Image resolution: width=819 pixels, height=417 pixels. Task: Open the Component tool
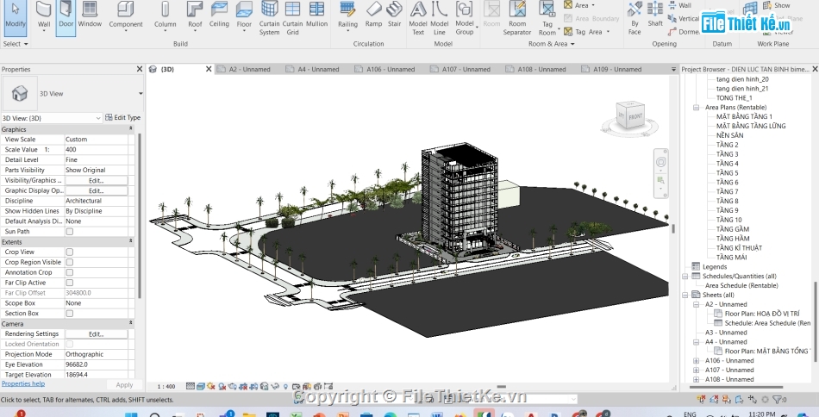pos(125,16)
